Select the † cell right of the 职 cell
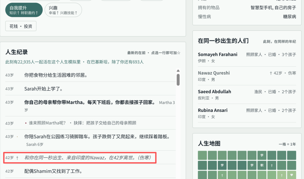This screenshot has height=179, width=304. pos(272,165)
